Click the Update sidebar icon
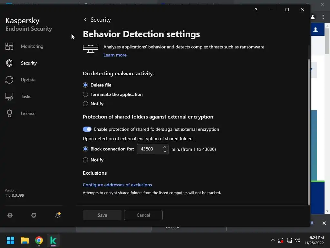Image resolution: width=330 pixels, height=248 pixels. pos(9,80)
